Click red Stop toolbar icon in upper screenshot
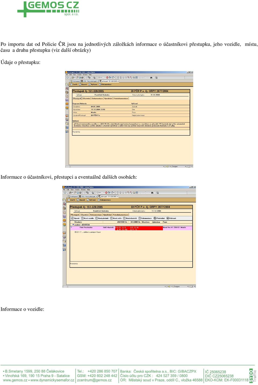Viewport: 258px width, 385px height. (x=107, y=78)
